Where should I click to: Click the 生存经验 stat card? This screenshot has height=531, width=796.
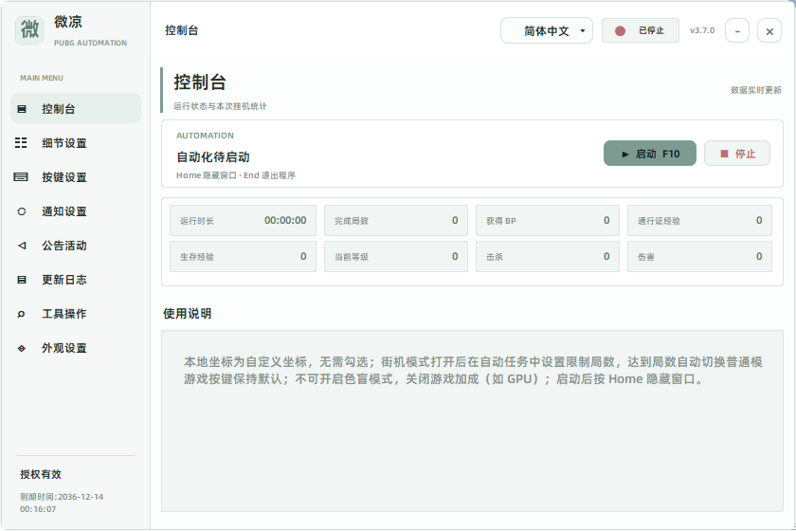pos(243,257)
